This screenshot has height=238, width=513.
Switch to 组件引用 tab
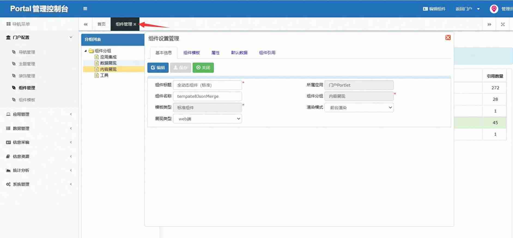267,53
